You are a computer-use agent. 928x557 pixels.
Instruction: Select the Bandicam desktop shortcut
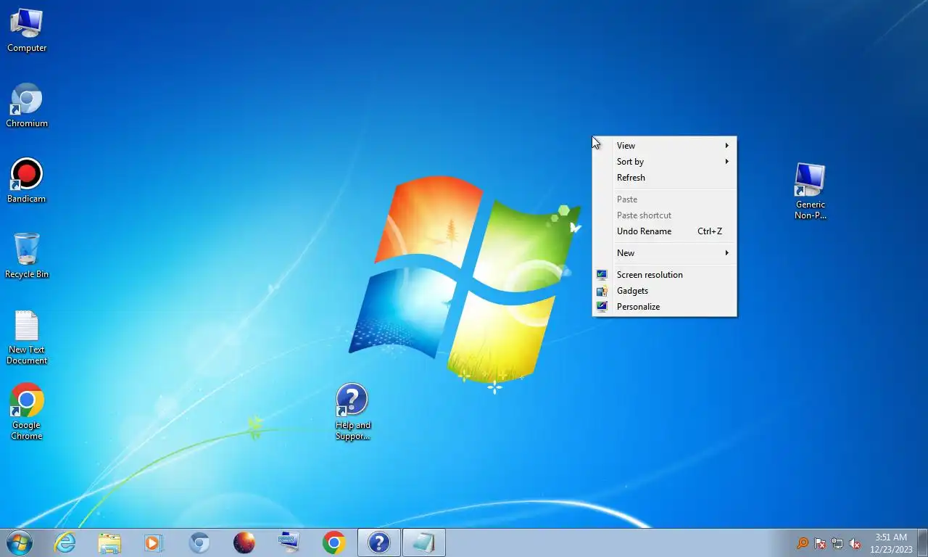click(27, 181)
